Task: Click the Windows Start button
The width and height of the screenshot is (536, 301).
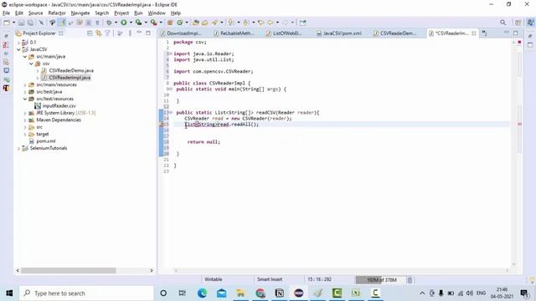Action: 9,293
